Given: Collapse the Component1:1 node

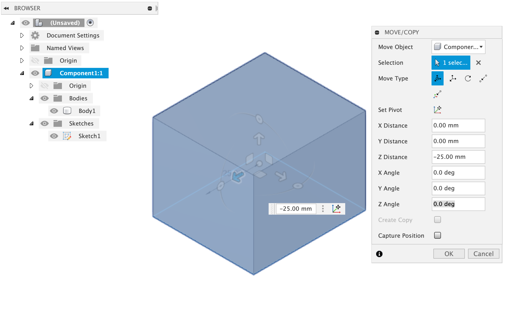Looking at the screenshot, I should coord(22,73).
